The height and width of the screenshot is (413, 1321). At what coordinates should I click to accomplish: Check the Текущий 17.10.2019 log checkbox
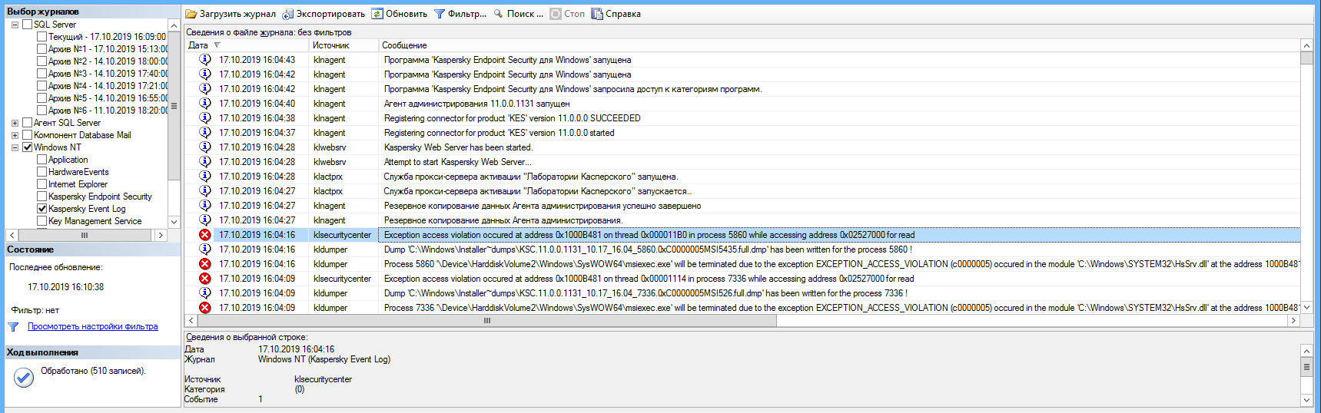tap(42, 37)
